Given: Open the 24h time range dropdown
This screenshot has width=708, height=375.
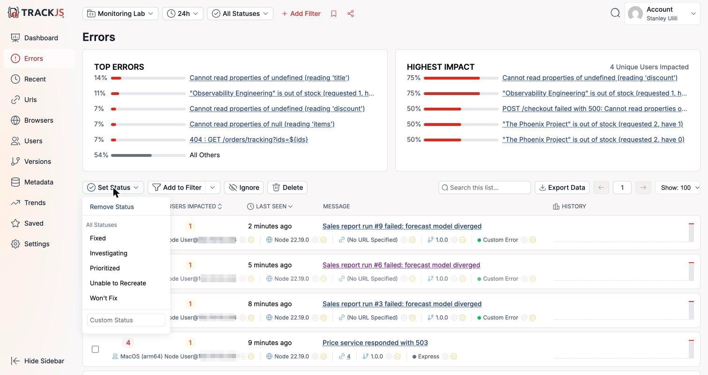Looking at the screenshot, I should click(183, 14).
